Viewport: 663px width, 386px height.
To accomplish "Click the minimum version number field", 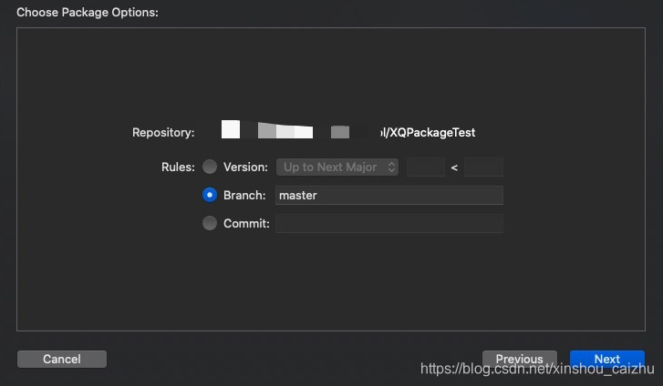I will (x=425, y=167).
